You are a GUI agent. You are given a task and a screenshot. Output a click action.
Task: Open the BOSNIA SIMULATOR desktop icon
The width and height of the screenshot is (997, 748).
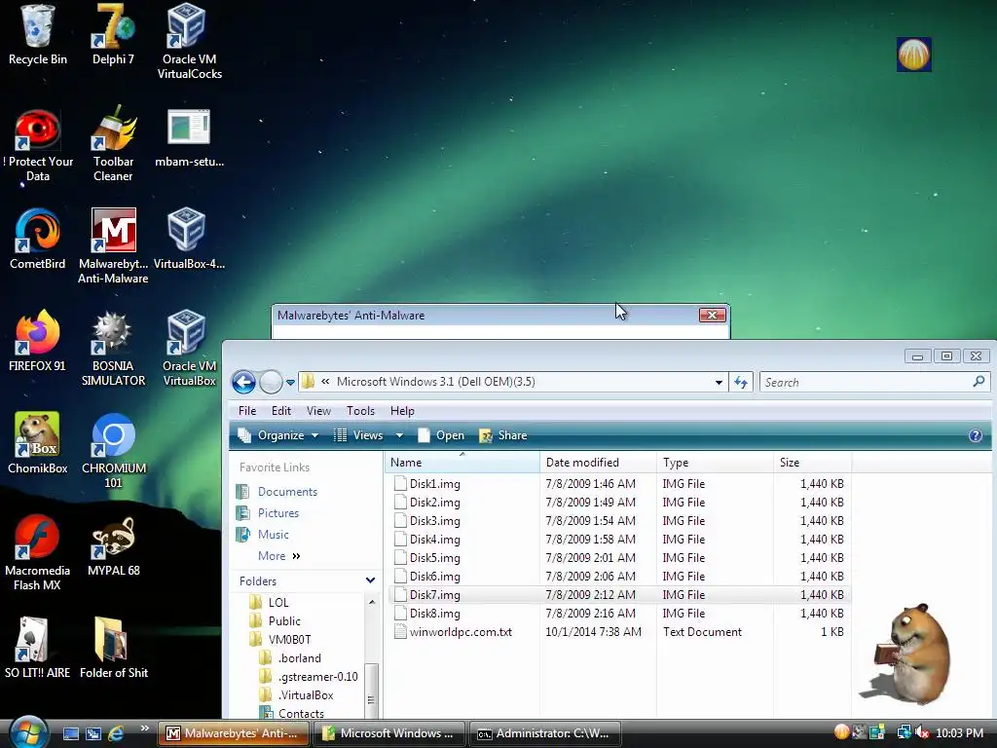pos(113,349)
